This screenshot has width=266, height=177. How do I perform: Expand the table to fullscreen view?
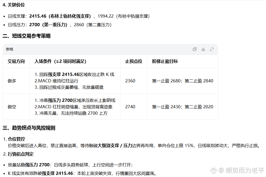coord(212,49)
